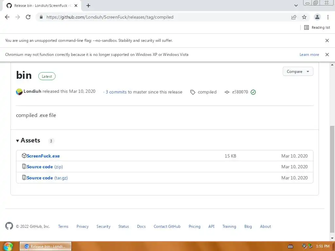The height and width of the screenshot is (251, 335).
Task: Open 3 commits link
Action: pyautogui.click(x=116, y=92)
